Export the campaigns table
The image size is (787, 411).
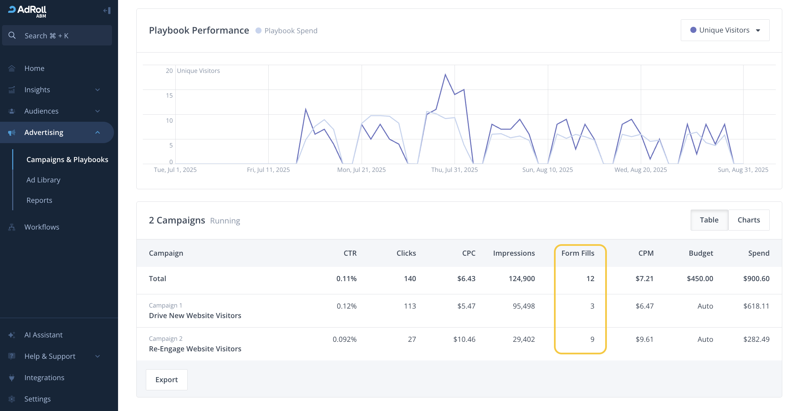click(x=167, y=380)
